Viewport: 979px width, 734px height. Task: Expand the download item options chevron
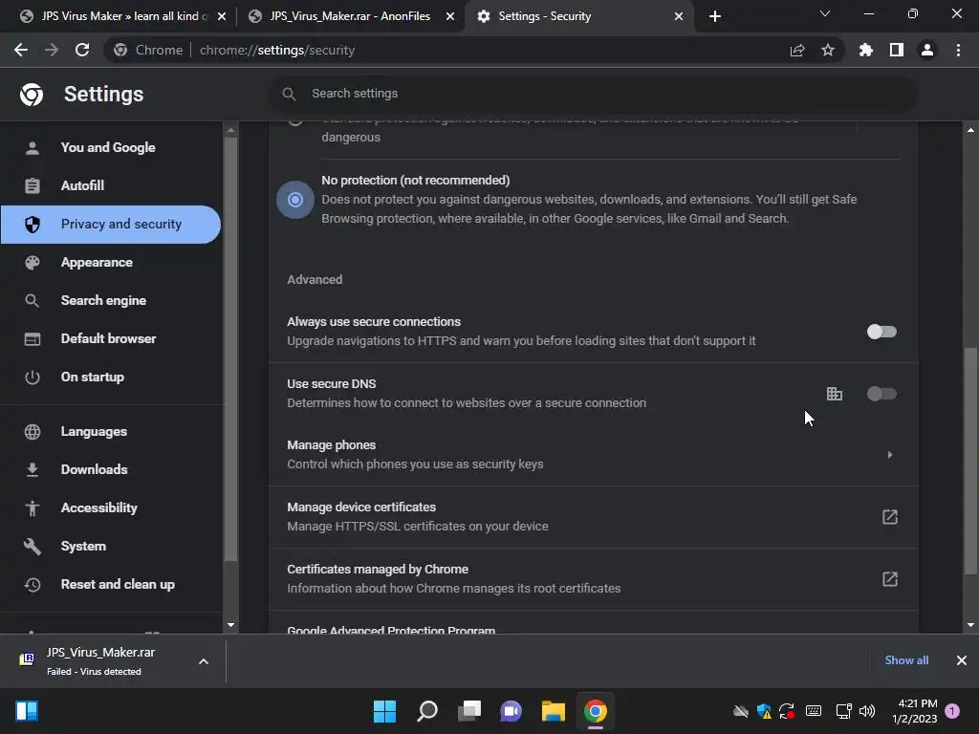(204, 661)
